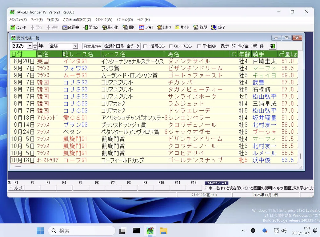320x237 pixels.
Task: Select the 全データ filter toggle
Action: 133,46
